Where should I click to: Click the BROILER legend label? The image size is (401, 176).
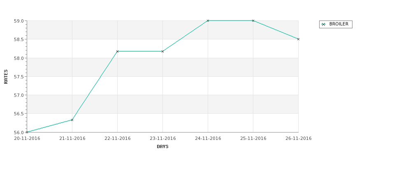click(338, 24)
